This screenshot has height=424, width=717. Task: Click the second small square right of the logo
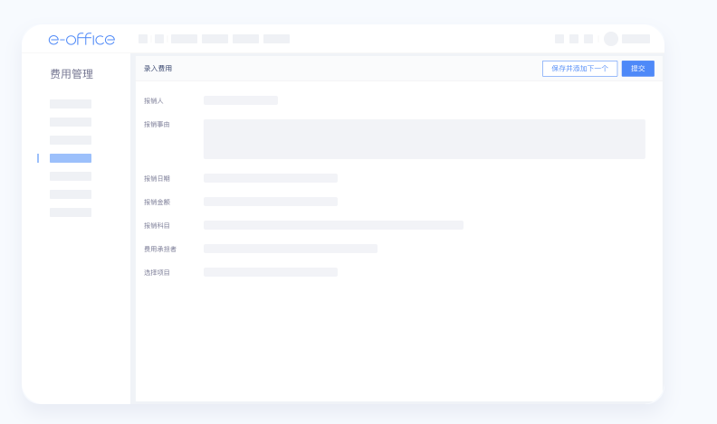[159, 39]
